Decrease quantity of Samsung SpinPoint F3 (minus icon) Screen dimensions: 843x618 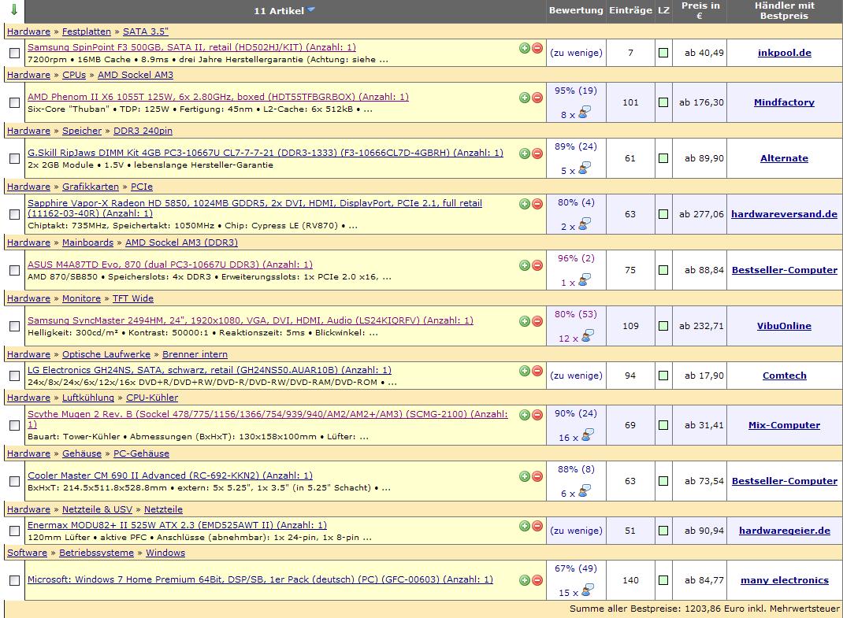[537, 48]
